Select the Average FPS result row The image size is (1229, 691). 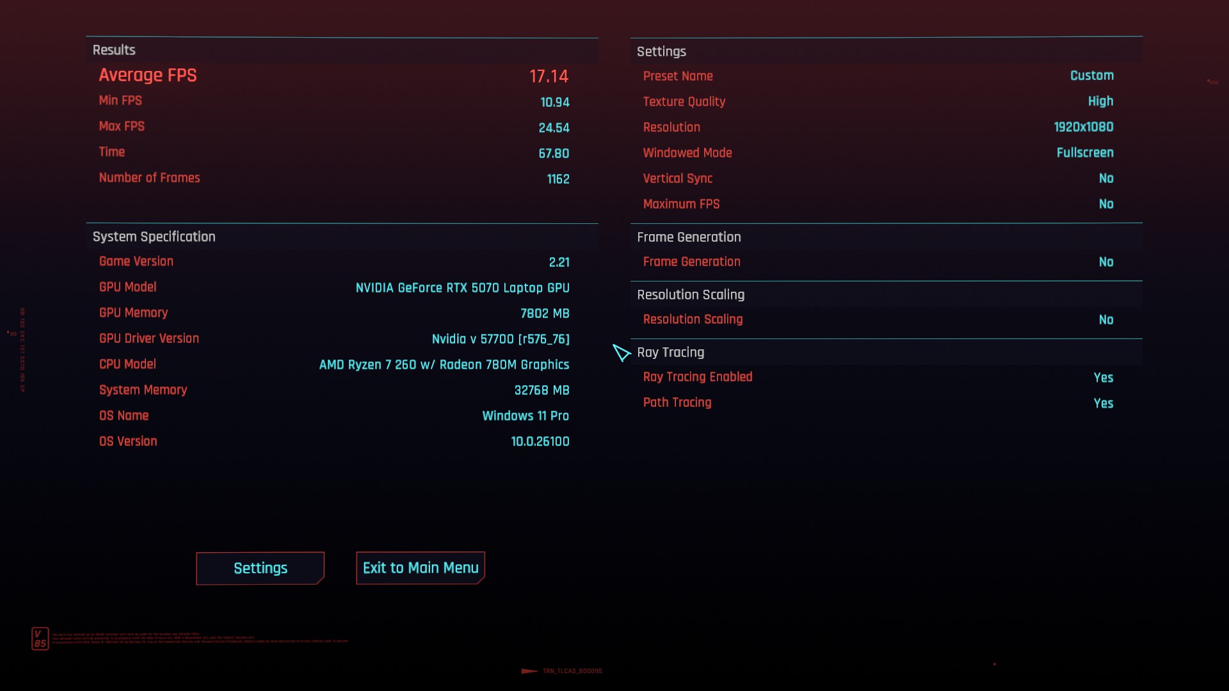click(333, 75)
